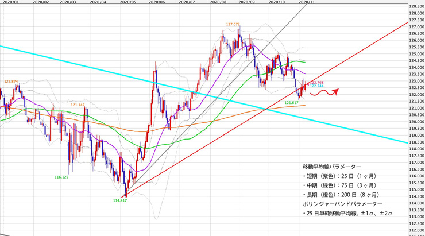Click the 中期（緑色）：75日 legend line
This screenshot has height=236, width=425.
pyautogui.click(x=339, y=185)
